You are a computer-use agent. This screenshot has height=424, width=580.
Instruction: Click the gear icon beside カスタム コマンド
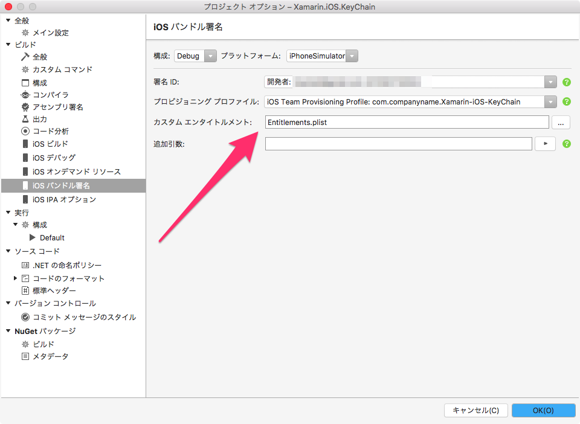pos(25,69)
